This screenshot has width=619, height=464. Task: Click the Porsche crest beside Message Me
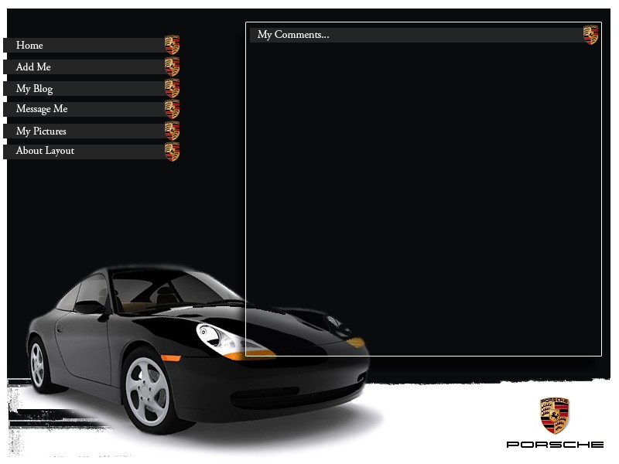(172, 109)
